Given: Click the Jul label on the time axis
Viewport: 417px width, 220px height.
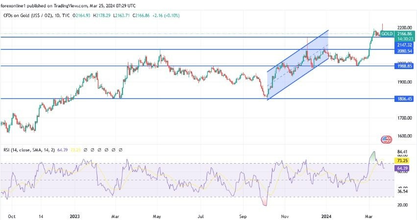Looking at the screenshot, I should (201, 217).
